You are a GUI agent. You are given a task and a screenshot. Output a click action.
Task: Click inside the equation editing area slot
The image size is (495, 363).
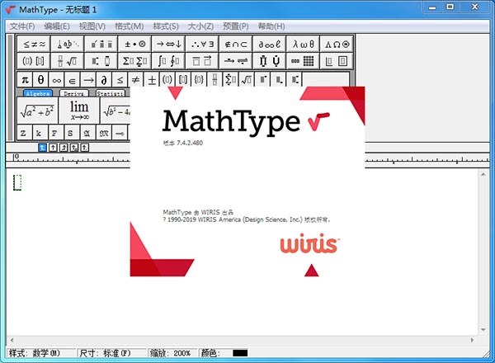point(18,183)
